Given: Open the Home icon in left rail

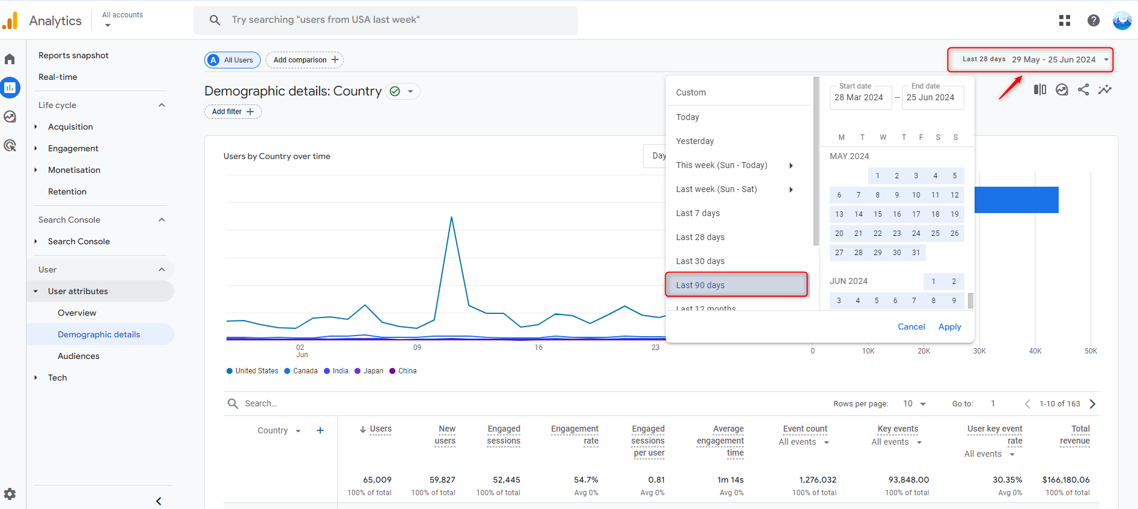Looking at the screenshot, I should click(10, 59).
